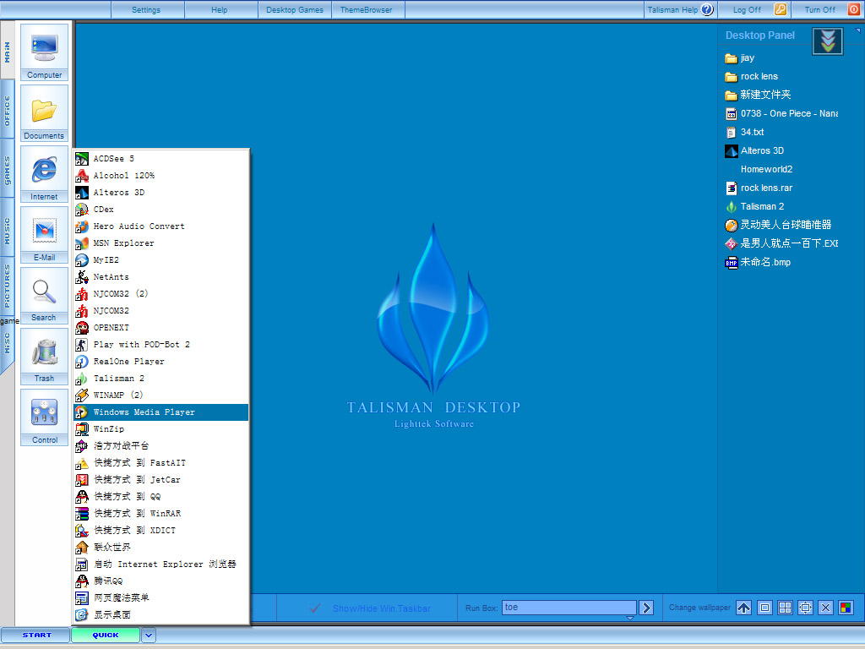Open Talisman 2 in Desktop Panel
The image size is (865, 649).
tap(754, 206)
